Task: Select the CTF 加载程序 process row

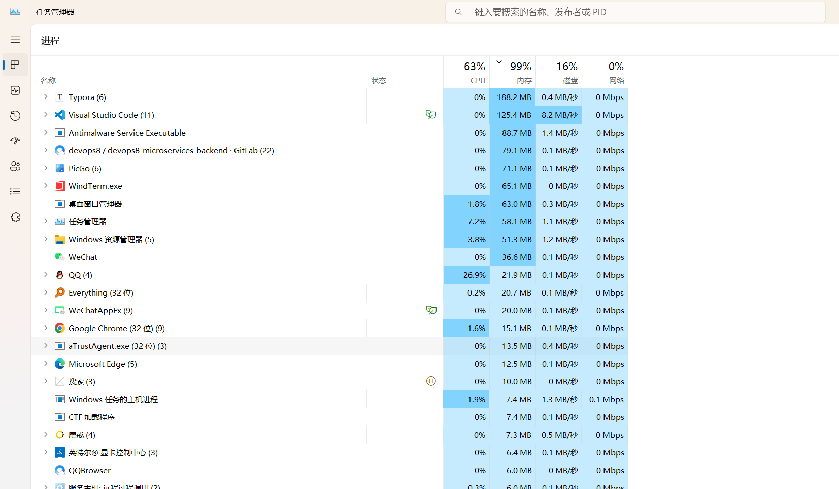Action: tap(330, 417)
